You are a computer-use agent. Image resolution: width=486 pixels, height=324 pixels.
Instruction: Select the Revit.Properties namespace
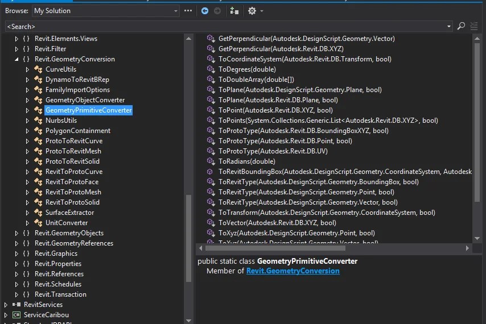(58, 264)
